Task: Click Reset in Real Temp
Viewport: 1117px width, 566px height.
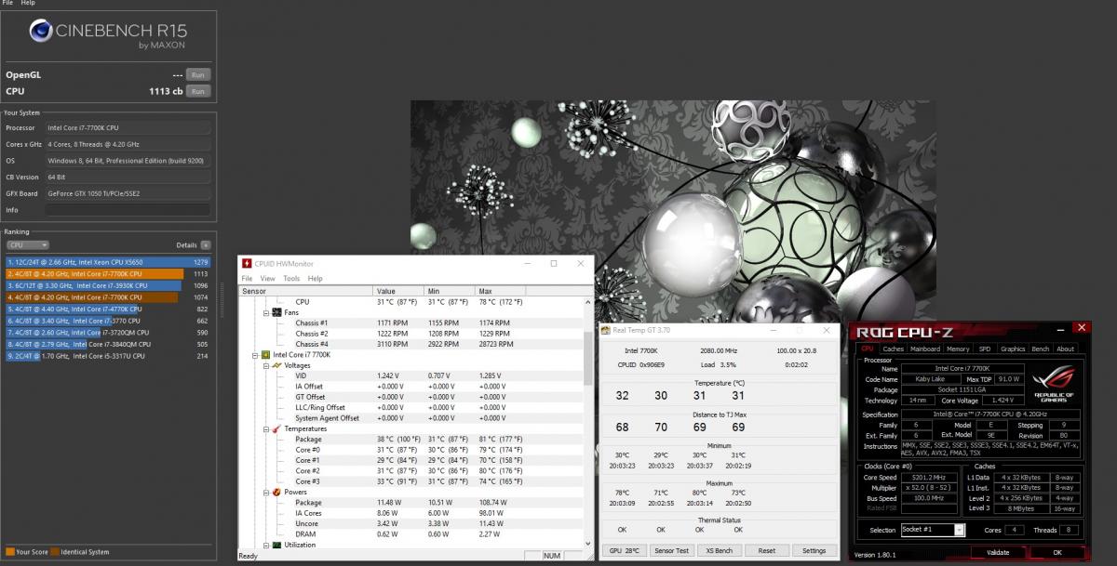Action: coord(767,550)
